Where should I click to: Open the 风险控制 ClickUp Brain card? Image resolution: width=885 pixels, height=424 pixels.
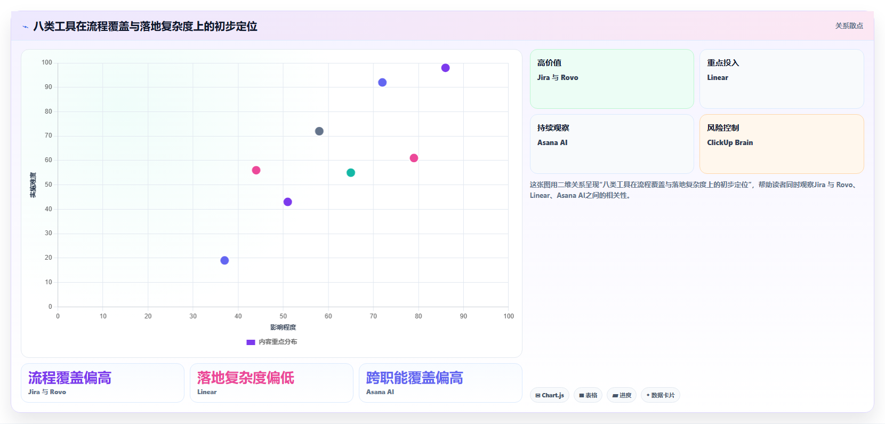[x=782, y=144]
